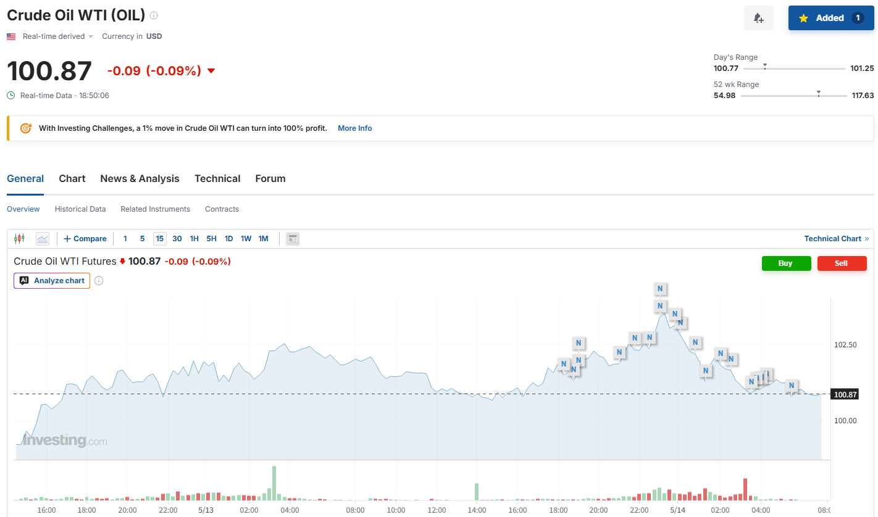
Task: Click the 52 wk high value 117.63
Action: pos(863,96)
